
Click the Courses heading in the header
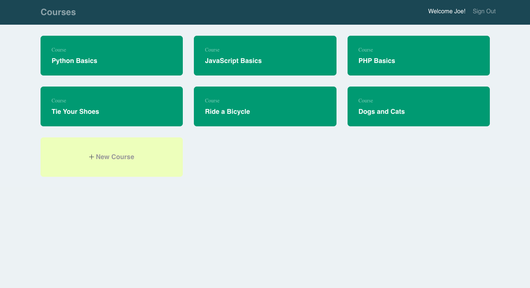click(58, 12)
